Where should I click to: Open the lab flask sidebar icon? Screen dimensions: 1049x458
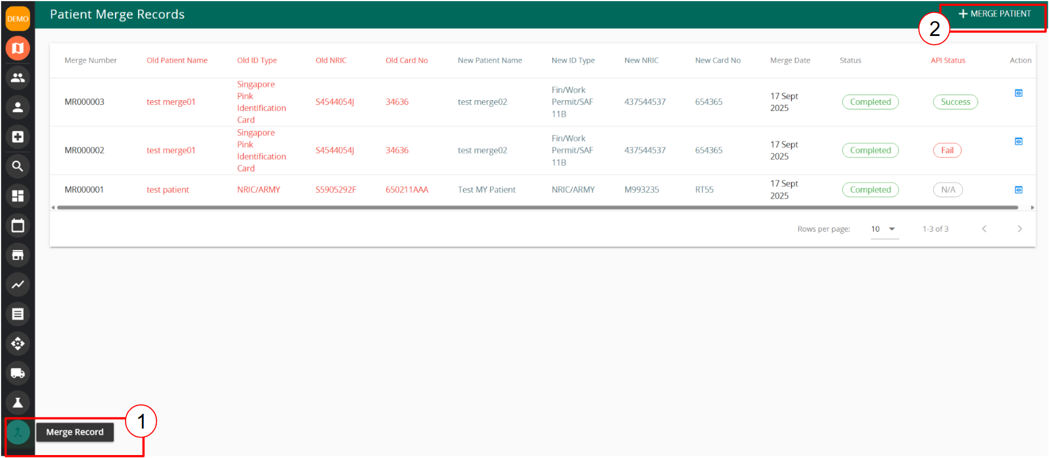pos(18,403)
